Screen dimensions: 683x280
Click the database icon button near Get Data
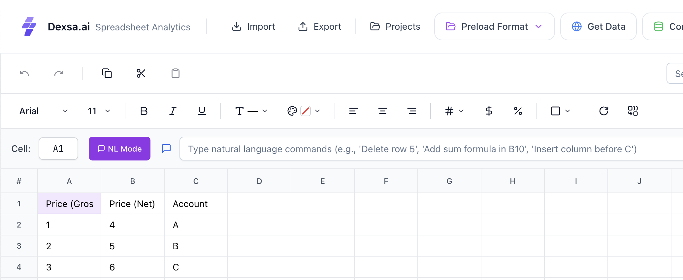663,26
